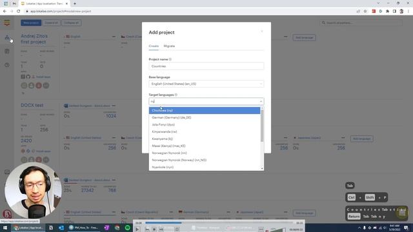Open Lokalise window in Windows taskbar
413x232 pixels.
(28, 227)
